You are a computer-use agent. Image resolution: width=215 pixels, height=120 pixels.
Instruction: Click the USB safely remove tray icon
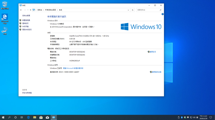point(179,117)
